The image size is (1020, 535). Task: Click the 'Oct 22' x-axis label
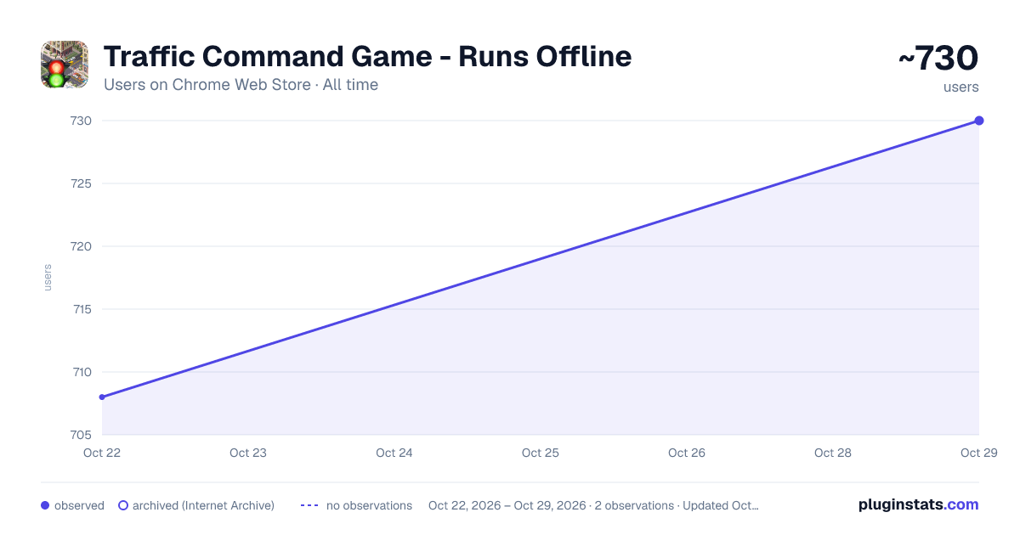click(x=102, y=453)
